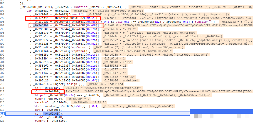Screen dimensions: 253x123
Task: Toggle the breakpoint marker on line 618
Action: click(3, 114)
